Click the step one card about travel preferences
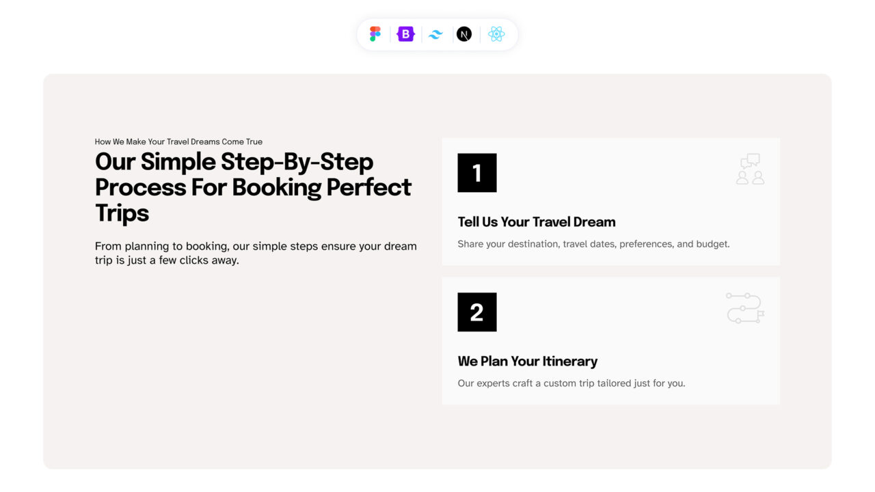This screenshot has width=875, height=492. point(611,202)
